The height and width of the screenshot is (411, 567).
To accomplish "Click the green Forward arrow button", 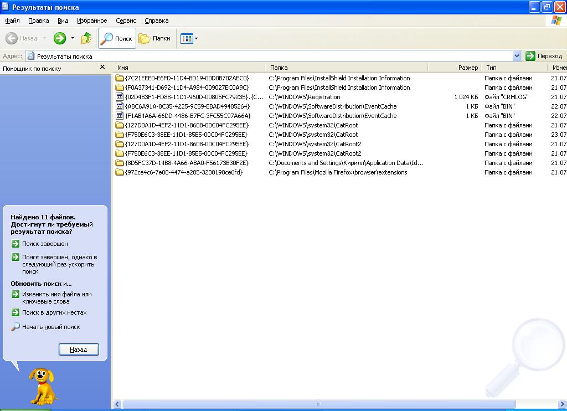I will pos(60,38).
